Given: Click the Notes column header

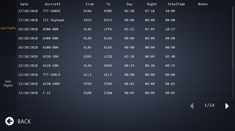Looking at the screenshot, I should [203, 4].
